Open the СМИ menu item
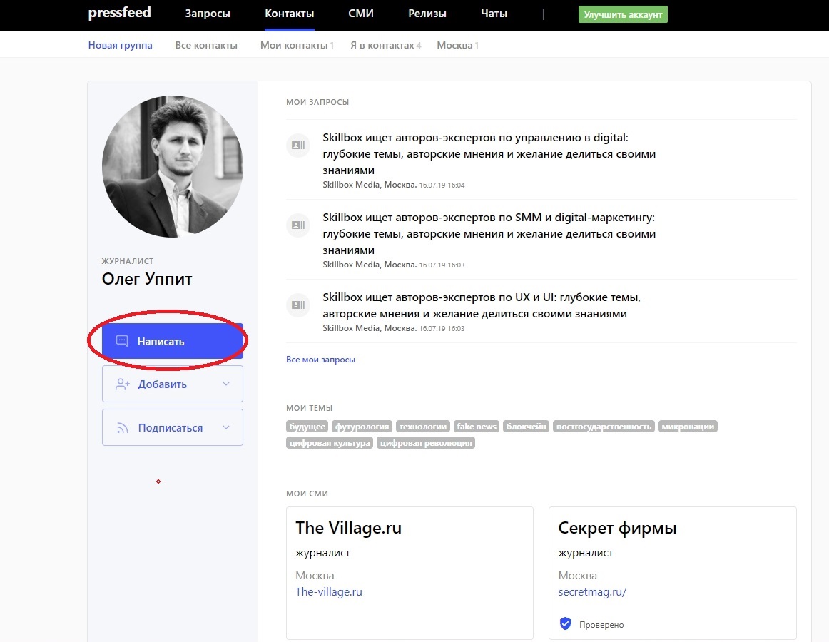Screen dimensions: 829x642 (360, 14)
